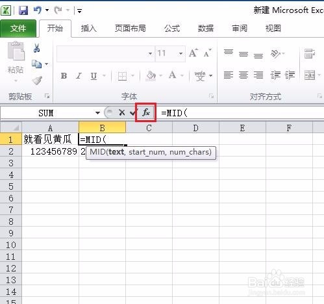The height and width of the screenshot is (304, 324).
Task: Open the undo history dropdown arrow
Action: point(47,10)
